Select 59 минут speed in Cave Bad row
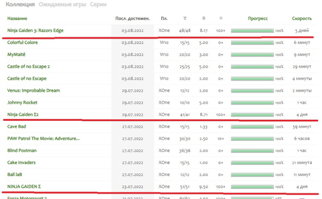Image resolution: width=322 pixels, height=199 pixels. [x=302, y=127]
